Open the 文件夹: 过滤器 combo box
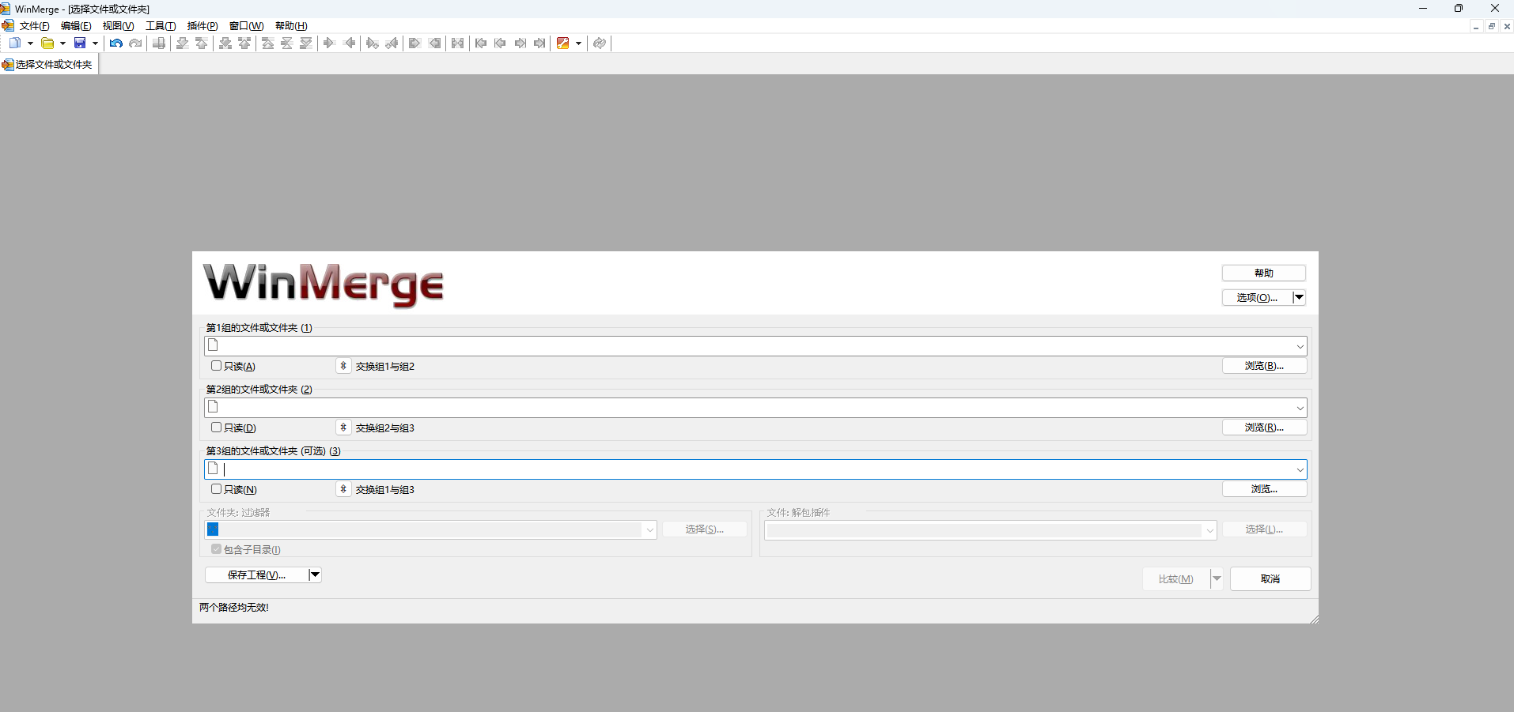Image resolution: width=1514 pixels, height=712 pixels. click(430, 529)
